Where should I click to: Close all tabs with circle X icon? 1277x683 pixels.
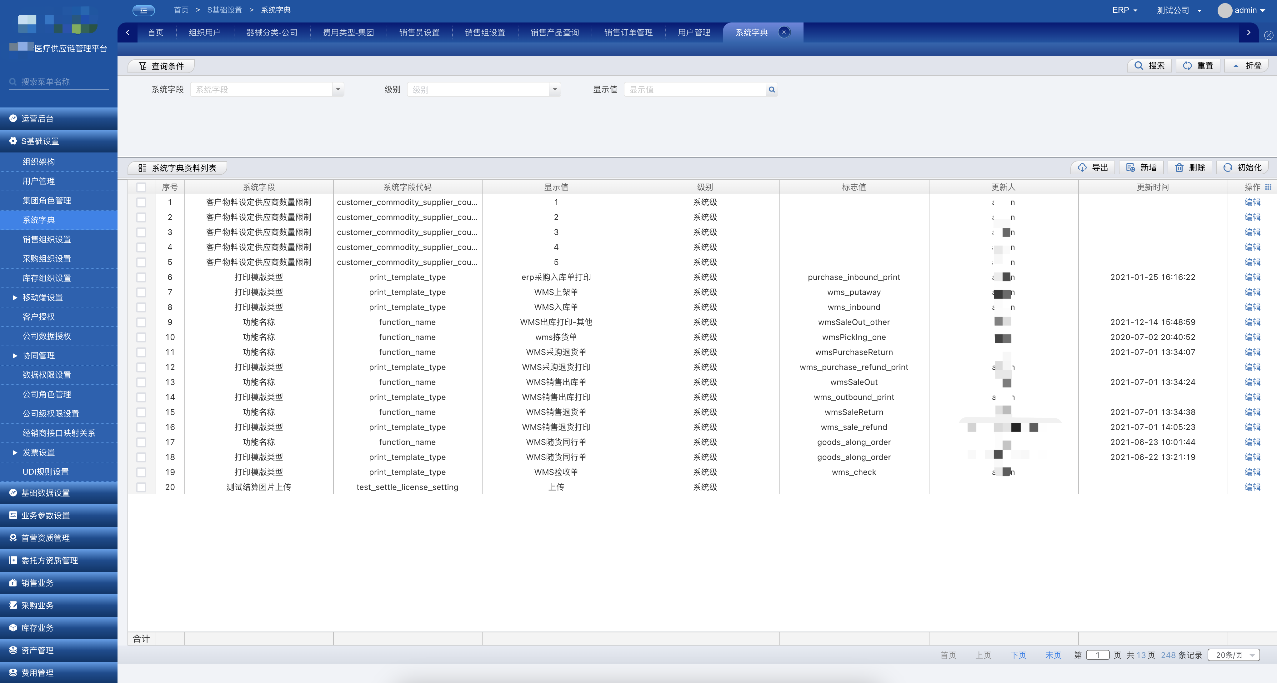pos(1269,35)
